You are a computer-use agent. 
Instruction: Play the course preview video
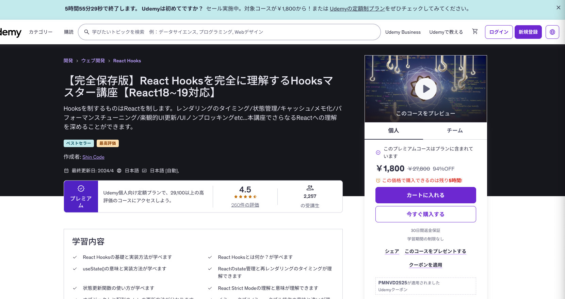pyautogui.click(x=426, y=89)
